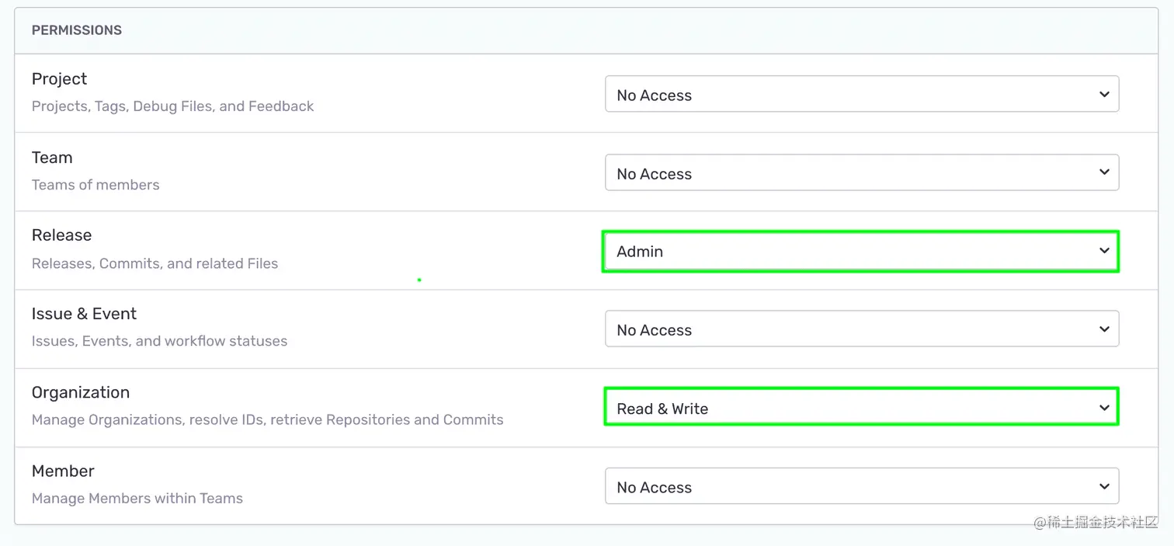The image size is (1174, 546).
Task: Click the Organization row title
Action: point(81,392)
